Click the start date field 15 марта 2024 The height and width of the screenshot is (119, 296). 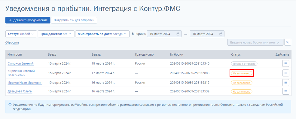[x=164, y=34]
